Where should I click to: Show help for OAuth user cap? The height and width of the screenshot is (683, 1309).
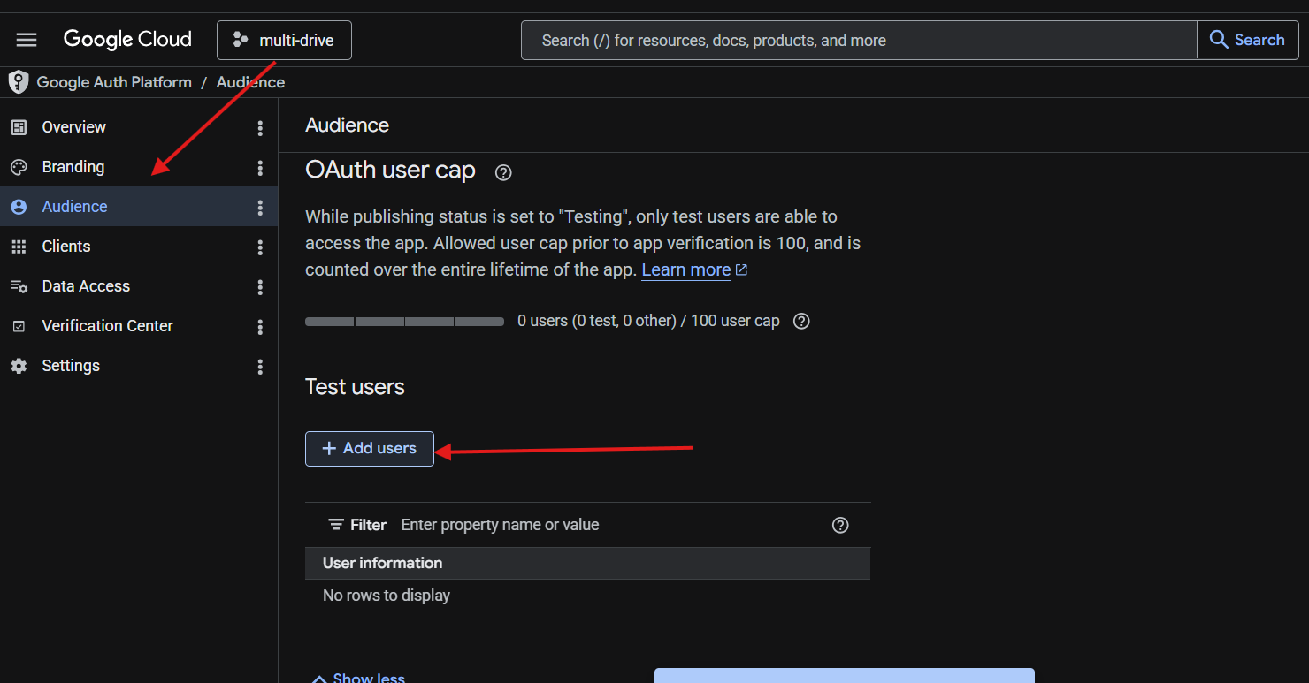point(503,172)
